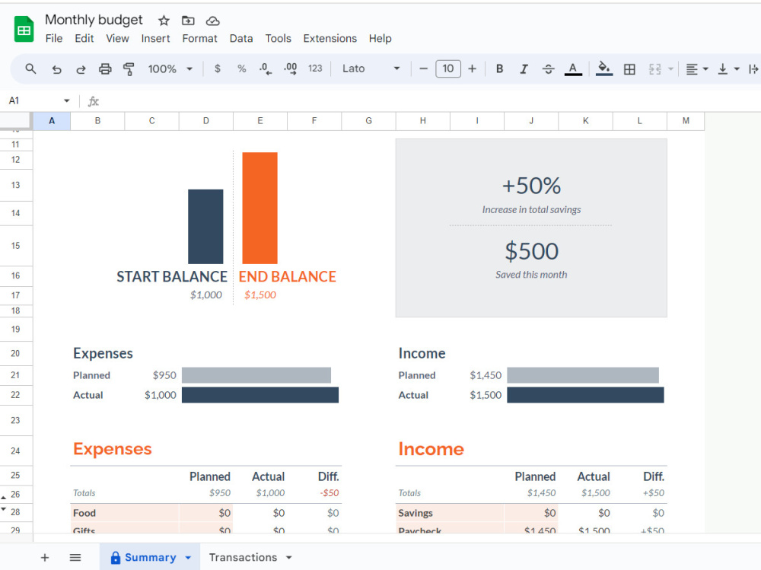Open the Tools menu
761x570 pixels.
point(278,38)
